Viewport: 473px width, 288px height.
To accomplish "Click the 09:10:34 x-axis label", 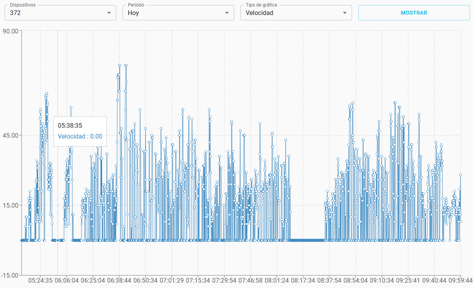I will (x=382, y=281).
